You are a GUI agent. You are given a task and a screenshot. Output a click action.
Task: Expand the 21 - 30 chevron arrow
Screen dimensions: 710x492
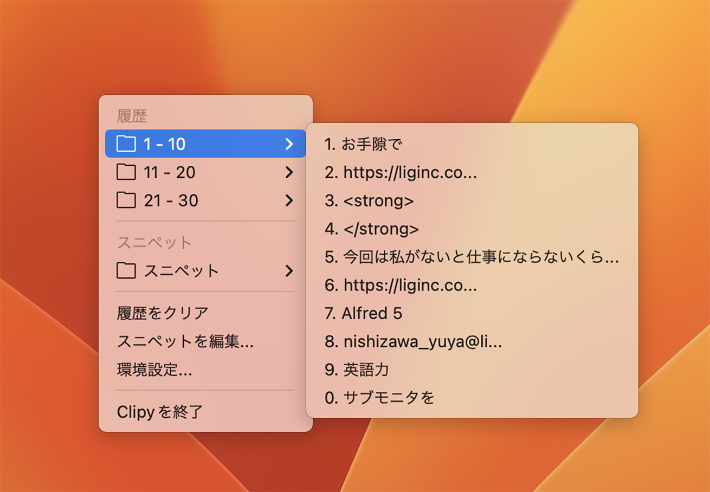point(289,200)
